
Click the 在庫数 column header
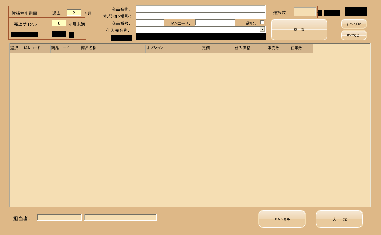click(301, 48)
